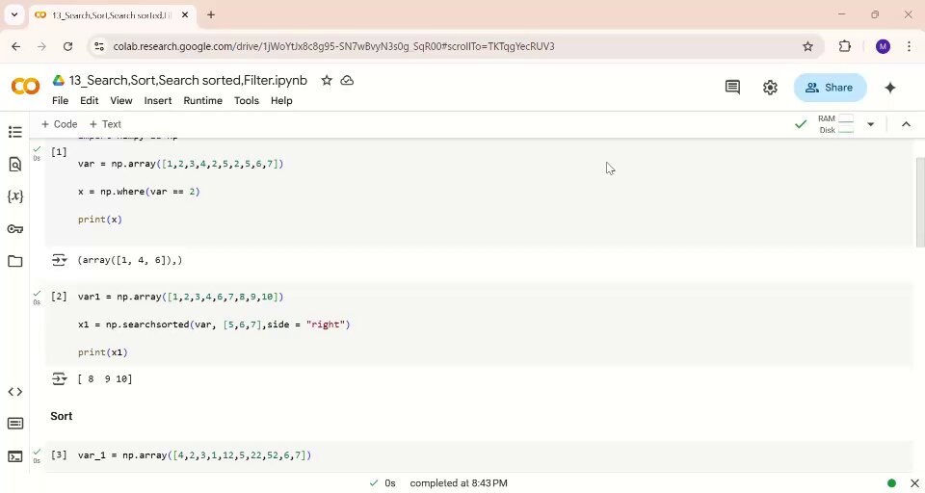
Task: Open the variables {x} panel
Action: tap(15, 196)
